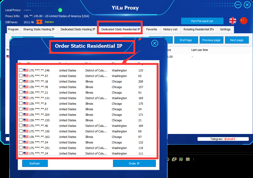Click the US flag beside 139.***.**.8
The height and width of the screenshot is (178, 253).
click(x=26, y=103)
